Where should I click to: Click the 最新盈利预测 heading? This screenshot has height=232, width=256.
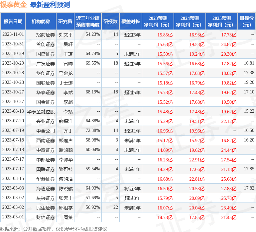(x=50, y=5)
